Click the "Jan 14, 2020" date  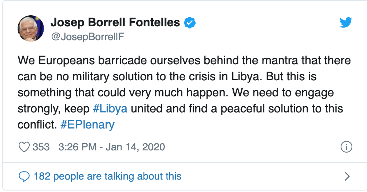(135, 147)
